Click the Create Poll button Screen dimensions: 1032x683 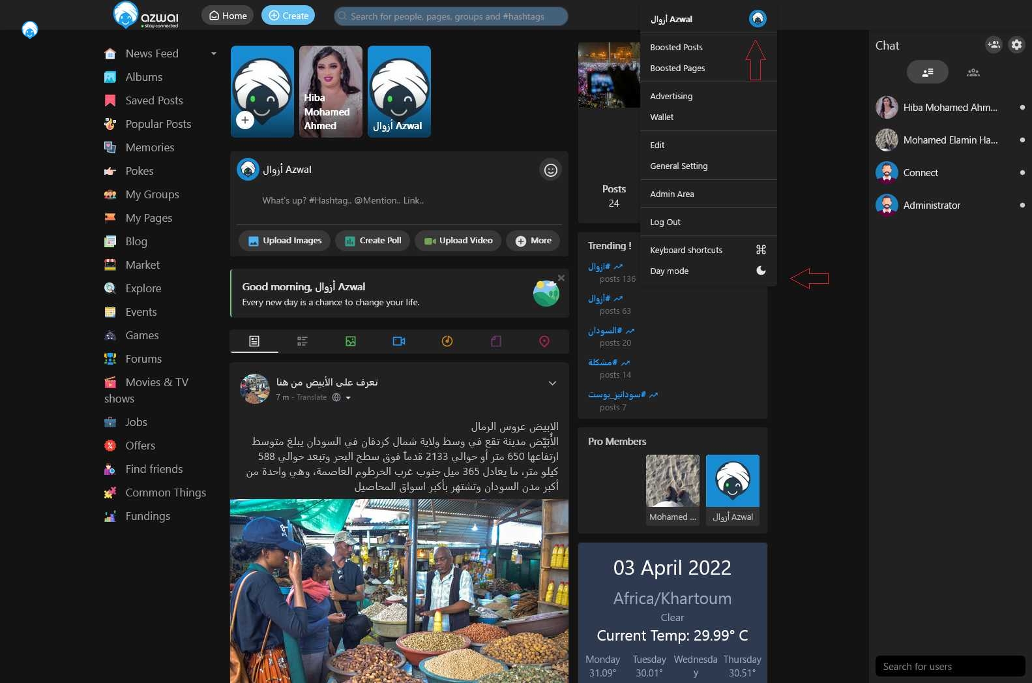(373, 241)
